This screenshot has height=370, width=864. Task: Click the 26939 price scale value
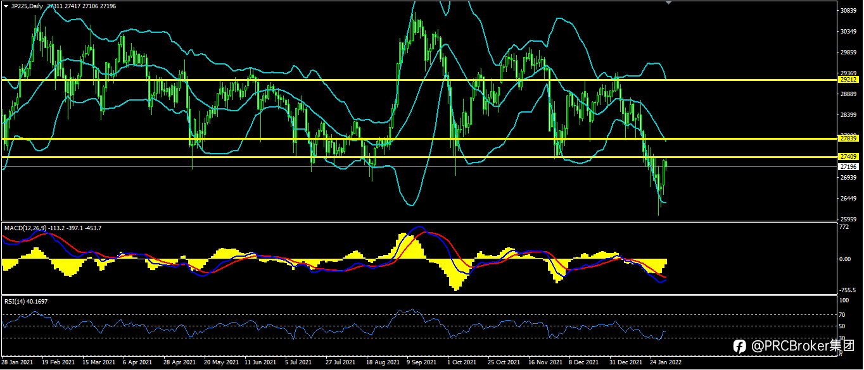point(848,178)
